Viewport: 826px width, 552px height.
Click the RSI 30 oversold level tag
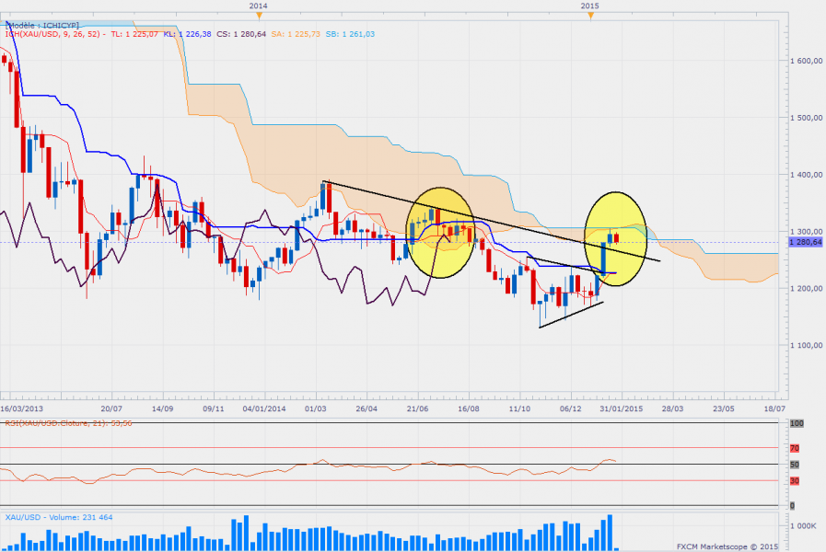coord(795,481)
